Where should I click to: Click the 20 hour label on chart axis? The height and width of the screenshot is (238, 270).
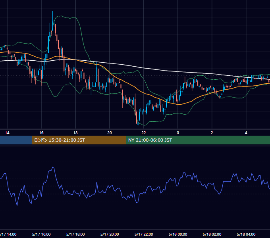110,133
